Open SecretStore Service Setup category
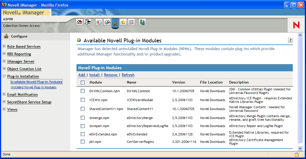The width and height of the screenshot is (306, 159). [x=29, y=102]
